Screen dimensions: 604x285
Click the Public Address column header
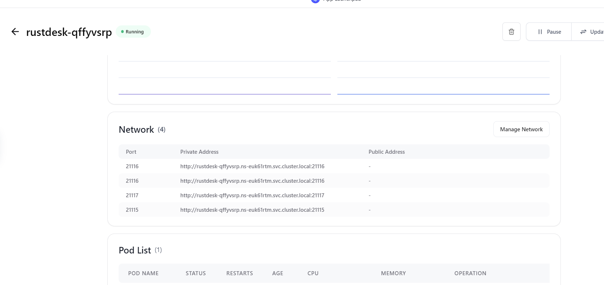[386, 152]
